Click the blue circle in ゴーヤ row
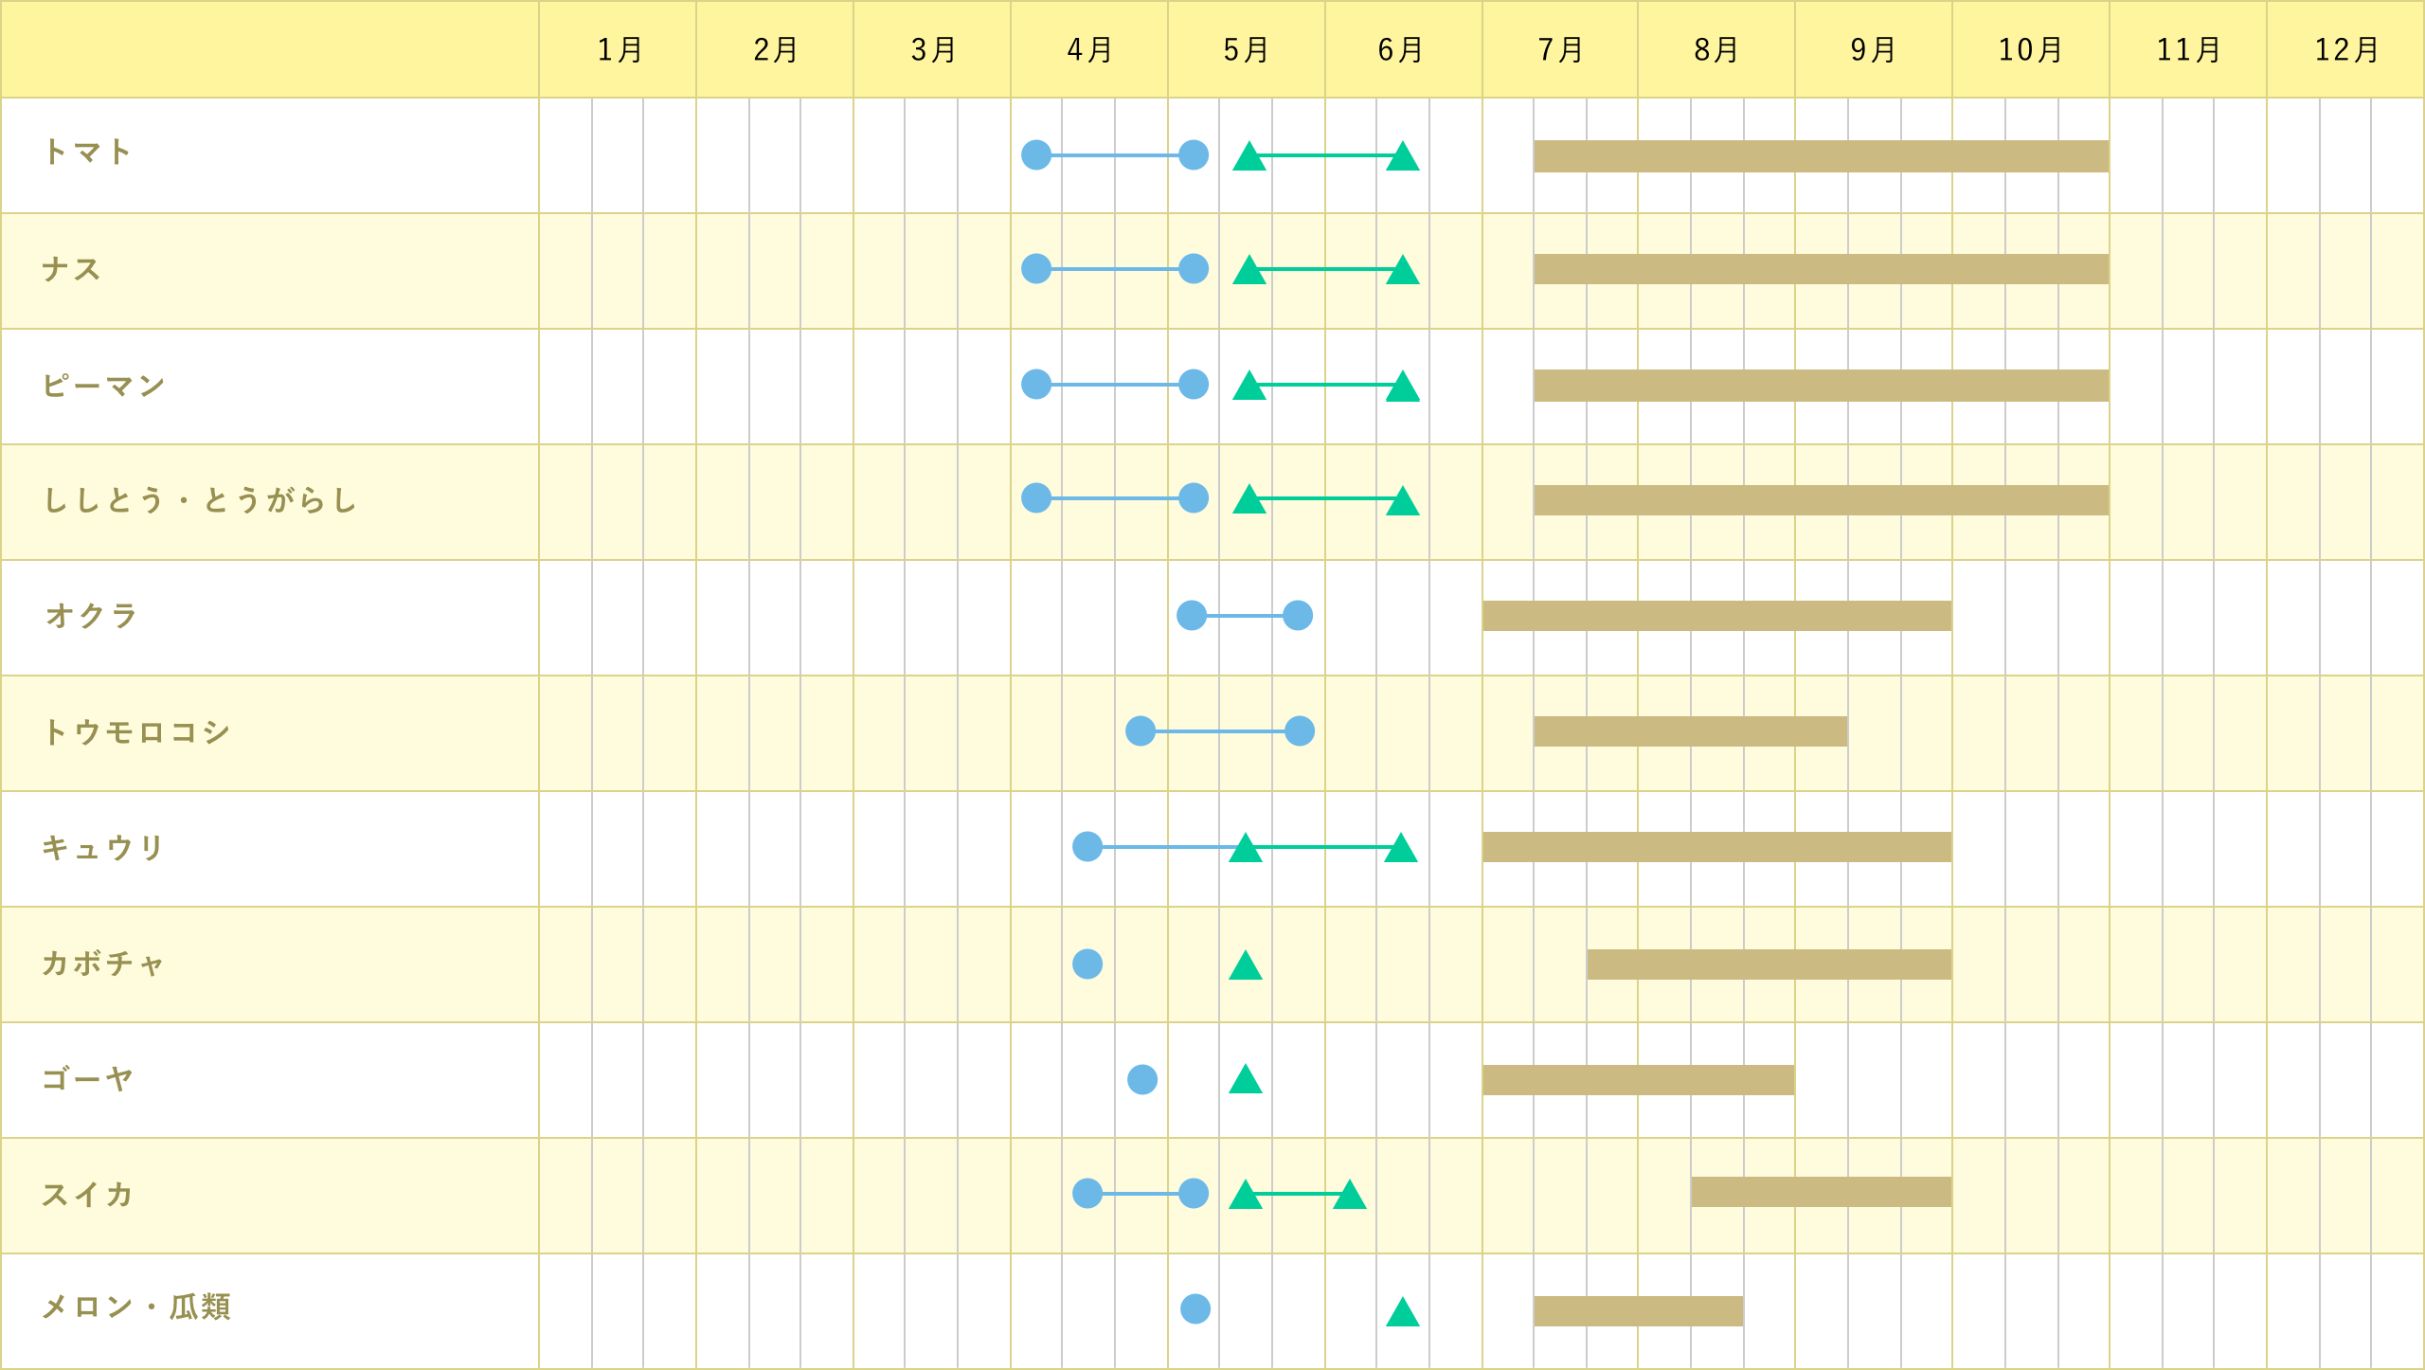 [x=1142, y=1079]
